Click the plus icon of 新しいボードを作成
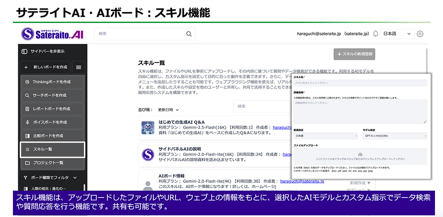Viewport: 443px width, 217px height. [26, 67]
